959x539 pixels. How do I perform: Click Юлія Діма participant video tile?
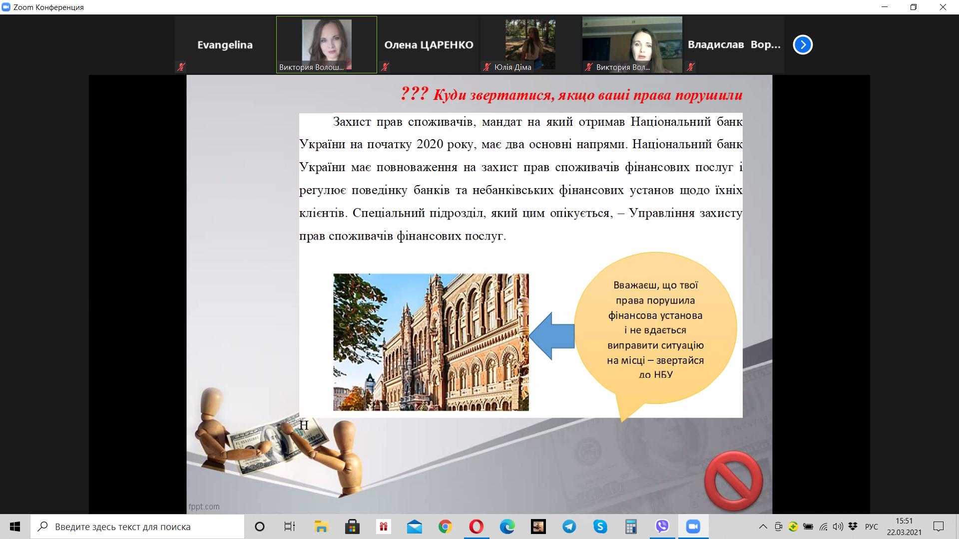[x=530, y=44]
